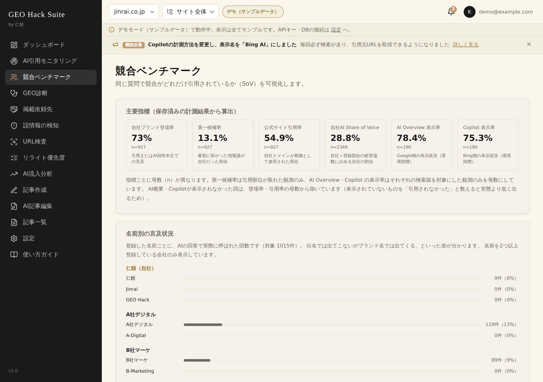Click the 名前別の言及状況 heading

pyautogui.click(x=150, y=234)
